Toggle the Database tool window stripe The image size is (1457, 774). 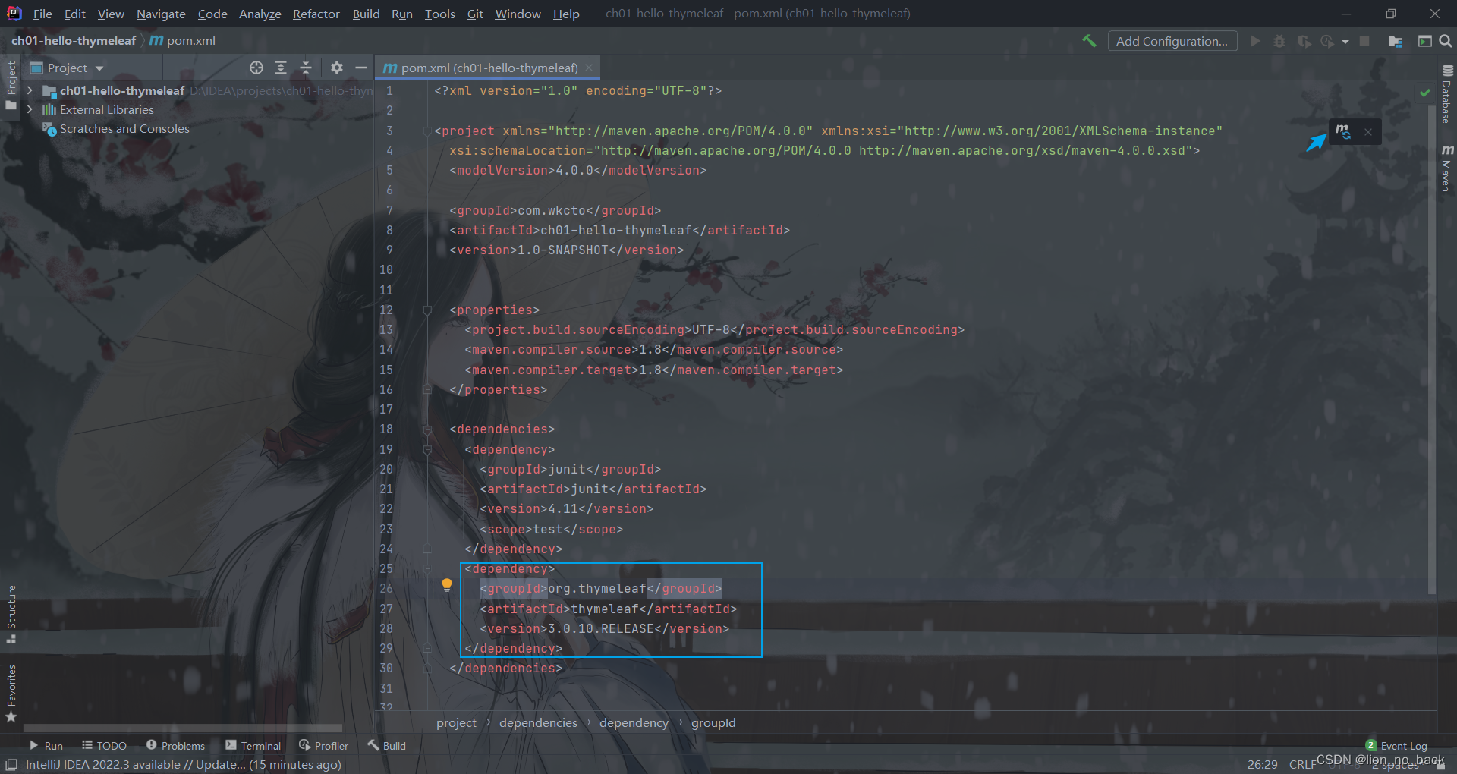(1446, 93)
